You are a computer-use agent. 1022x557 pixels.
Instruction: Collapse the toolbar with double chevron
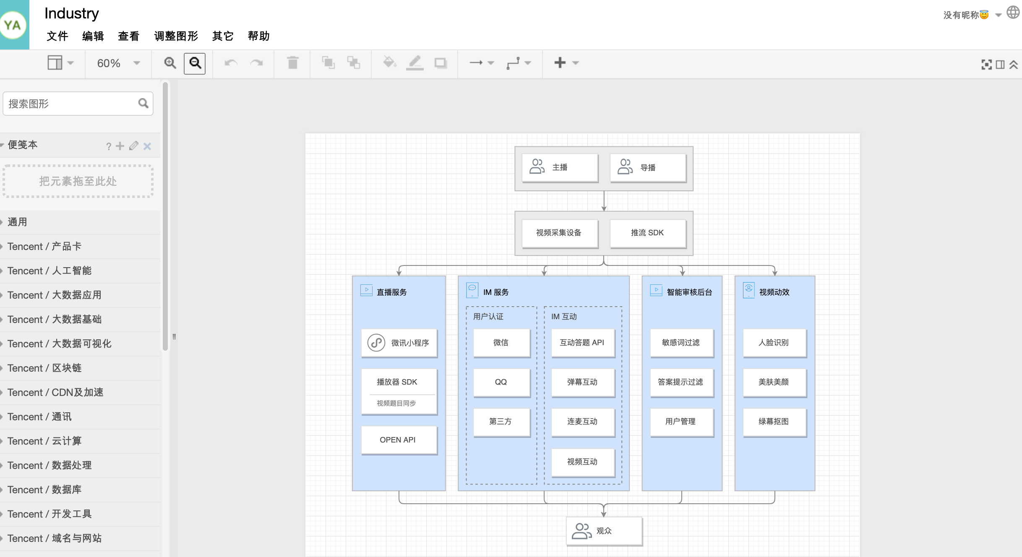(1014, 65)
